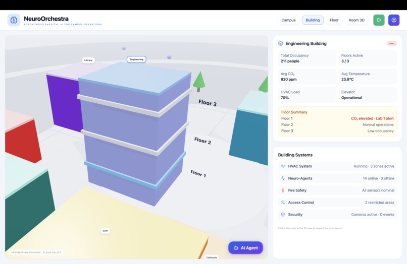Click the Security shield icon
This screenshot has width=407, height=264.
tap(283, 215)
